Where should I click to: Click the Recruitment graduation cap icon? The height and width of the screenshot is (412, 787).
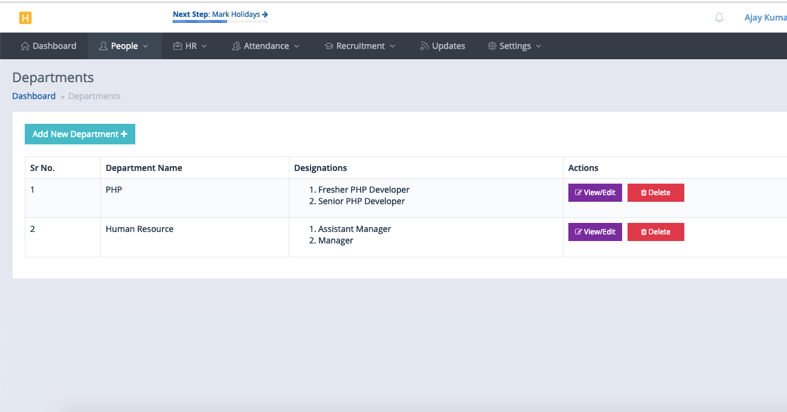pos(329,46)
